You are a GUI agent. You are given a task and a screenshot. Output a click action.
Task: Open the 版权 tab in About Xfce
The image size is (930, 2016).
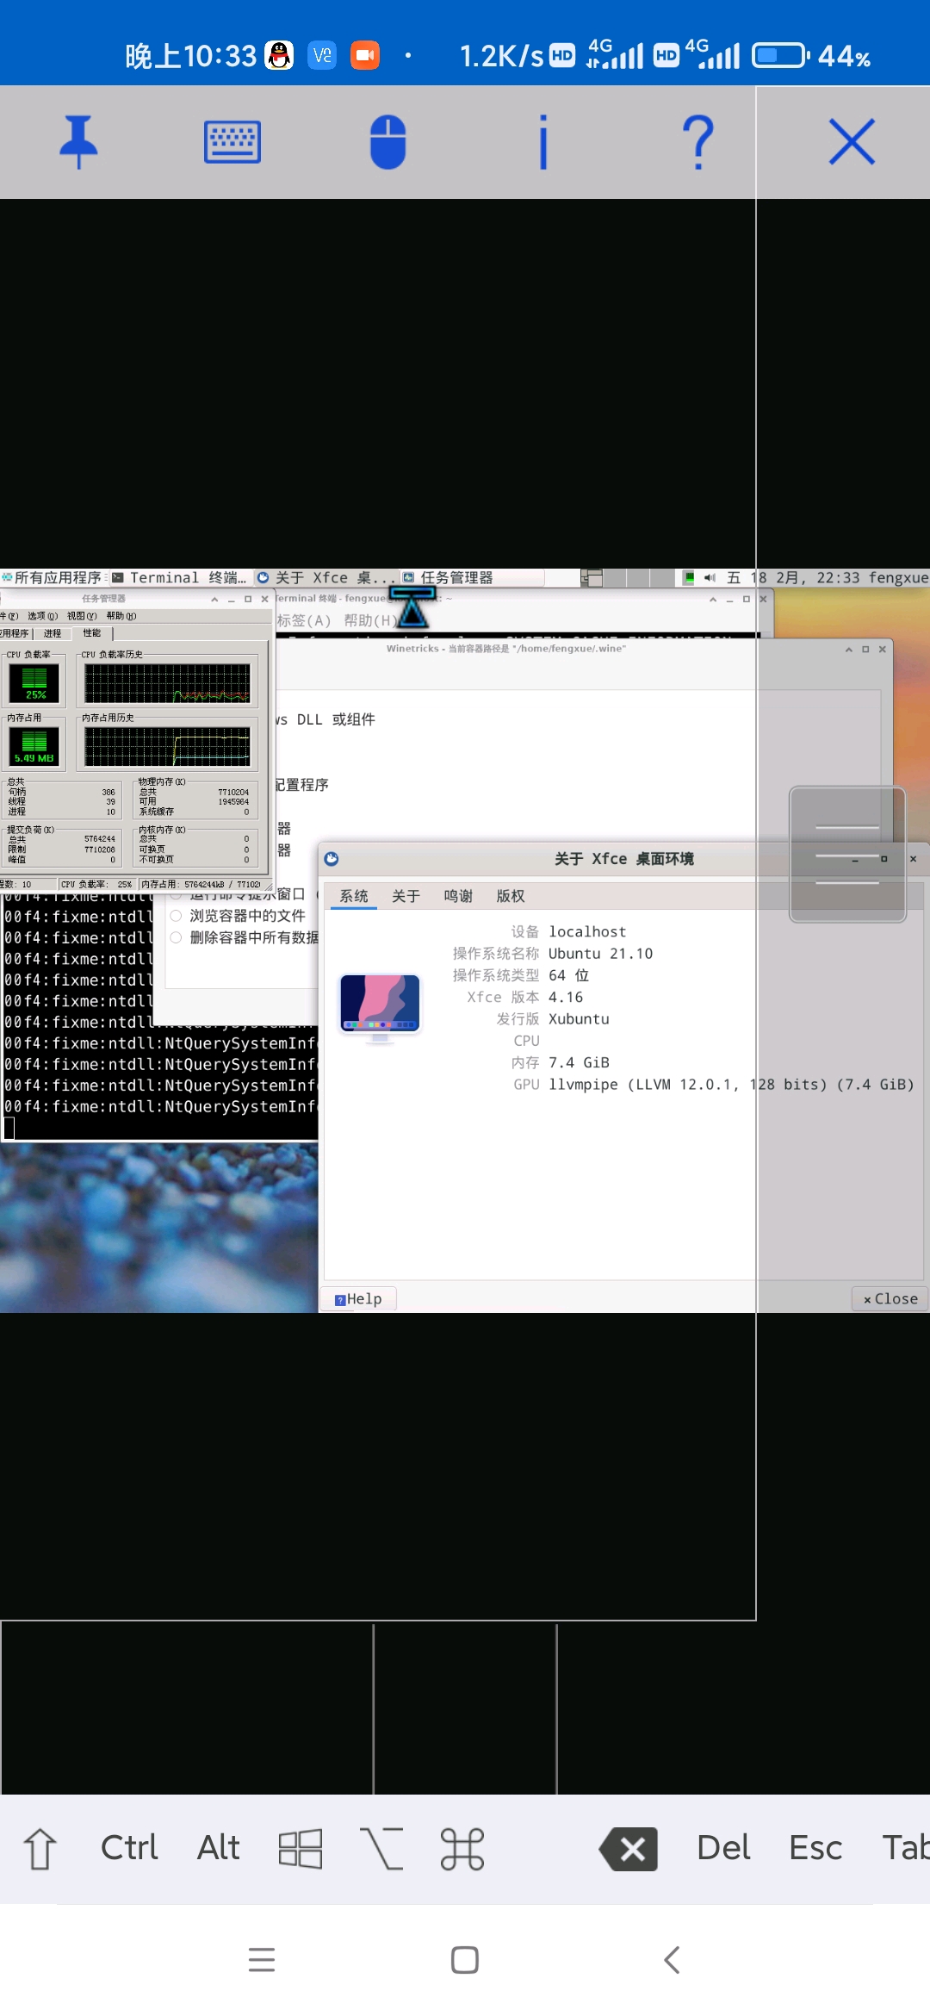click(511, 896)
